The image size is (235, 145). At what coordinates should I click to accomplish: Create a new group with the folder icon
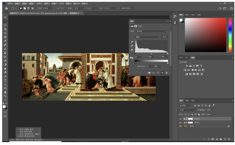click(x=221, y=139)
